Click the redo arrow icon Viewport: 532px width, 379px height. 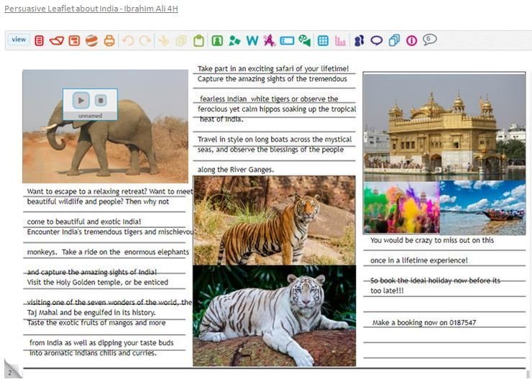coord(145,41)
